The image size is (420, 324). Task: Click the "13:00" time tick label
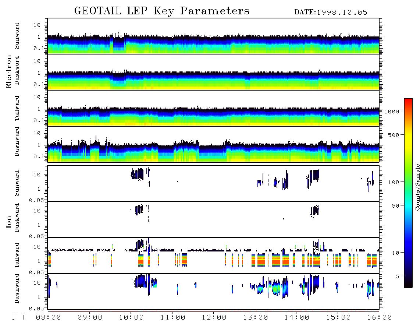[256, 318]
